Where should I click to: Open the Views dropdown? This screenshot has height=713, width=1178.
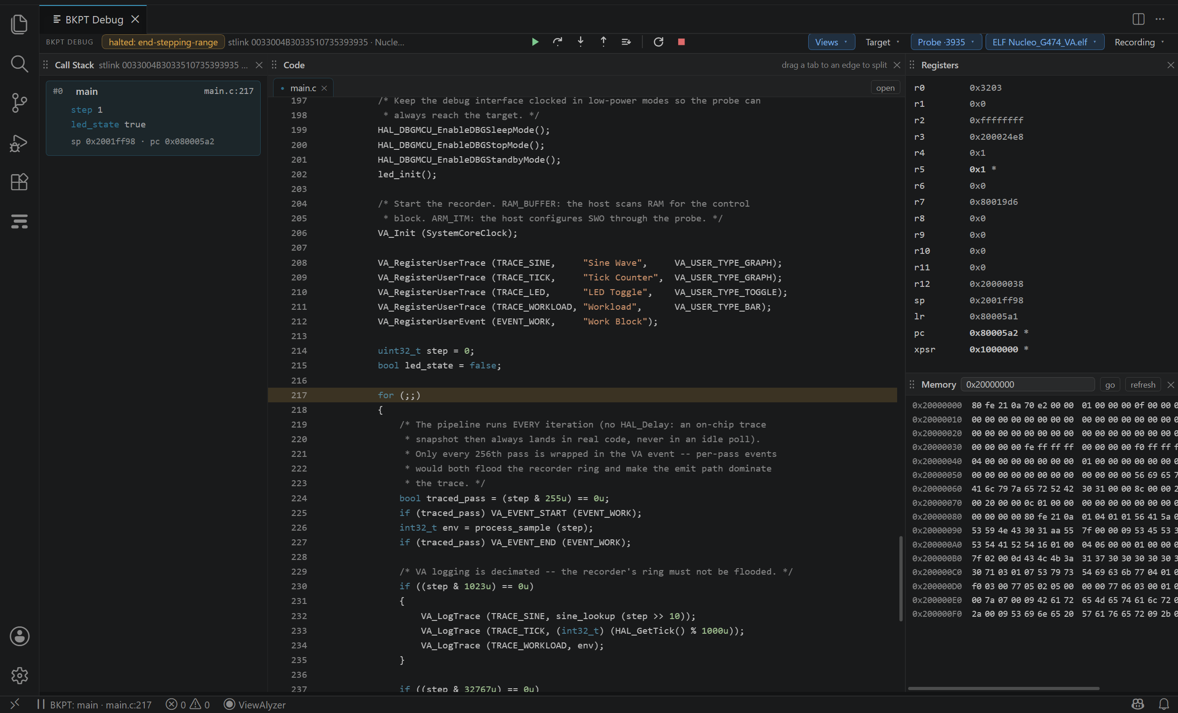(832, 42)
